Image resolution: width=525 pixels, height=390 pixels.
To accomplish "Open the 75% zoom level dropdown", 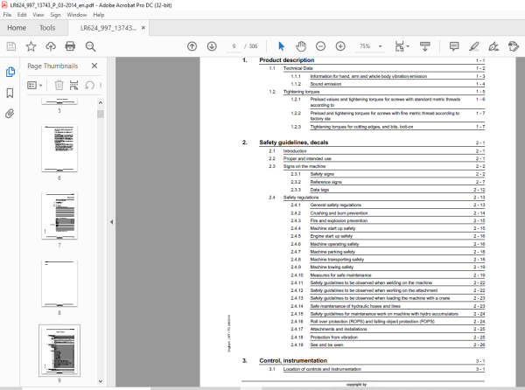I will tap(371, 46).
